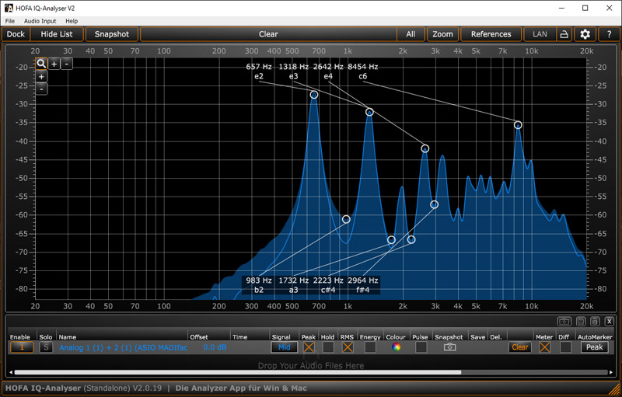Toggle the Peak checkbox for Analog 1
This screenshot has width=622, height=397.
coord(309,347)
